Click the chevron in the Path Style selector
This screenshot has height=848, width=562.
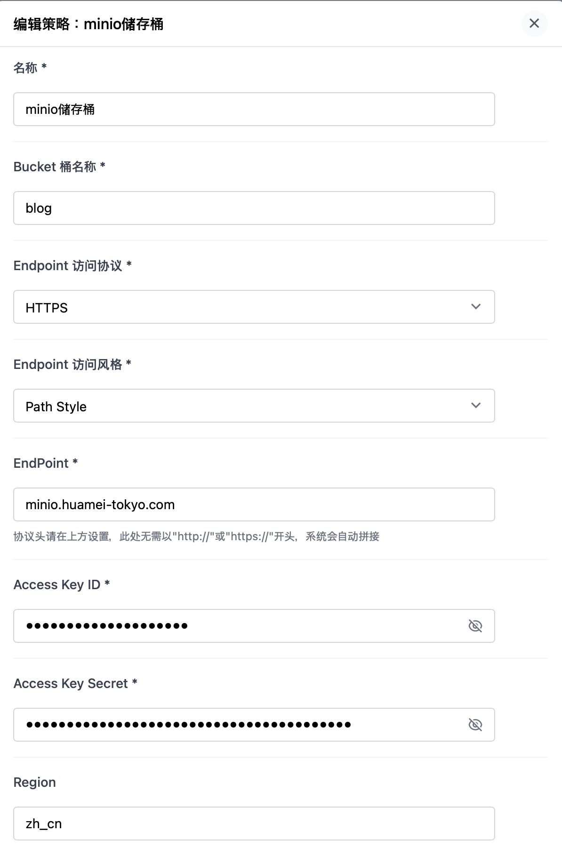(476, 406)
